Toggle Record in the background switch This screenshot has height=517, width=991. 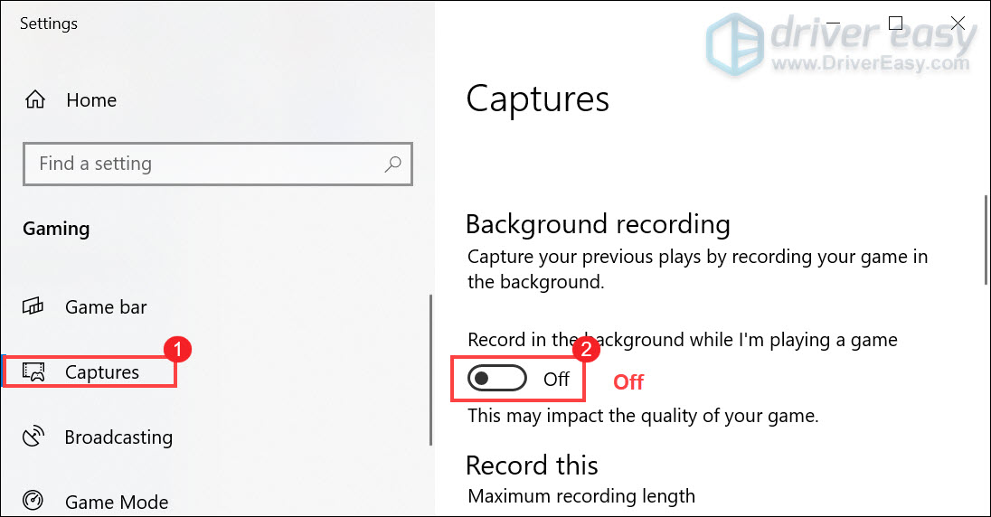(x=496, y=379)
